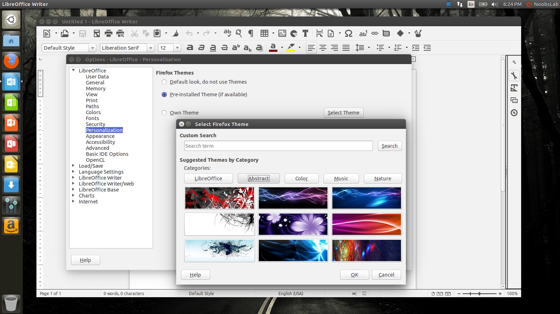The width and height of the screenshot is (560, 314).
Task: Open sidebar Navigator compass icon
Action: pyautogui.click(x=514, y=113)
